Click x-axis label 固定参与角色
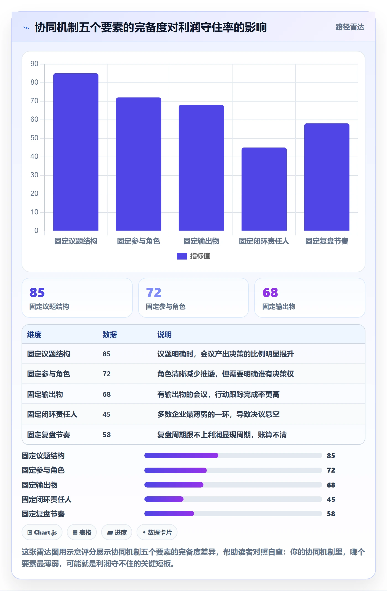Screen dimensions: 387x591 pyautogui.click(x=138, y=241)
